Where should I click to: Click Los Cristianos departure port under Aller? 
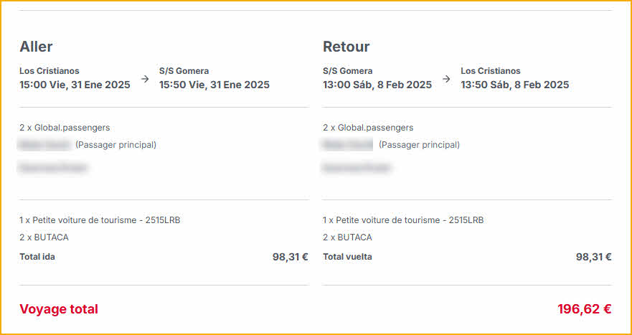click(49, 71)
